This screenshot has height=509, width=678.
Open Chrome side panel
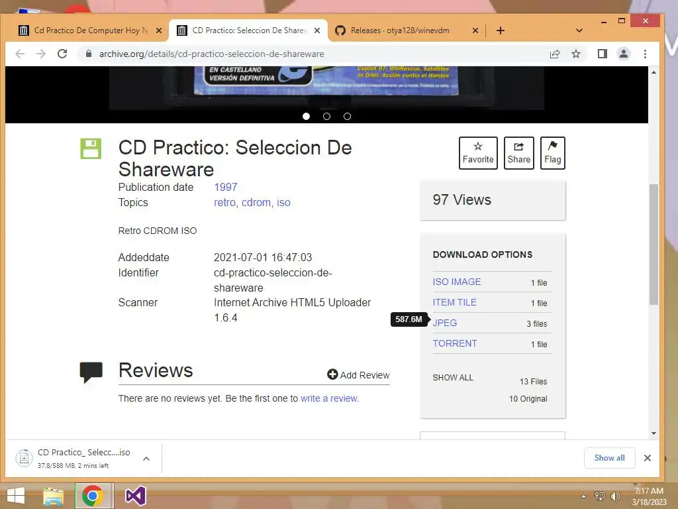[603, 54]
